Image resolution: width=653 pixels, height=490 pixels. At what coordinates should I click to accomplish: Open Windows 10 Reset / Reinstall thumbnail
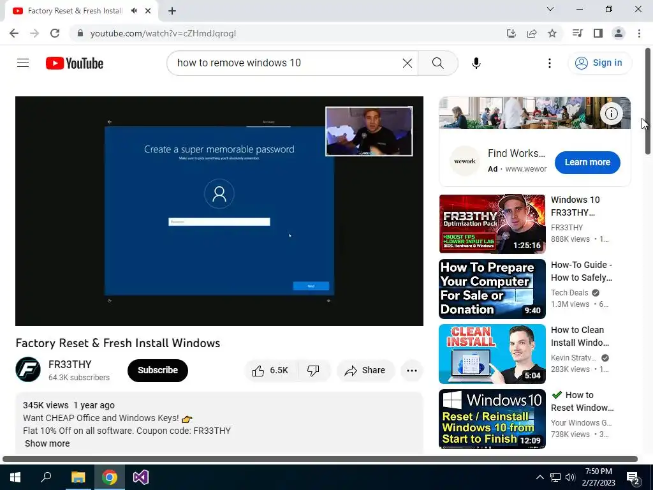point(492,419)
